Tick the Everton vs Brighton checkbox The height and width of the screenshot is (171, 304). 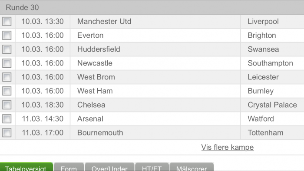click(7, 36)
